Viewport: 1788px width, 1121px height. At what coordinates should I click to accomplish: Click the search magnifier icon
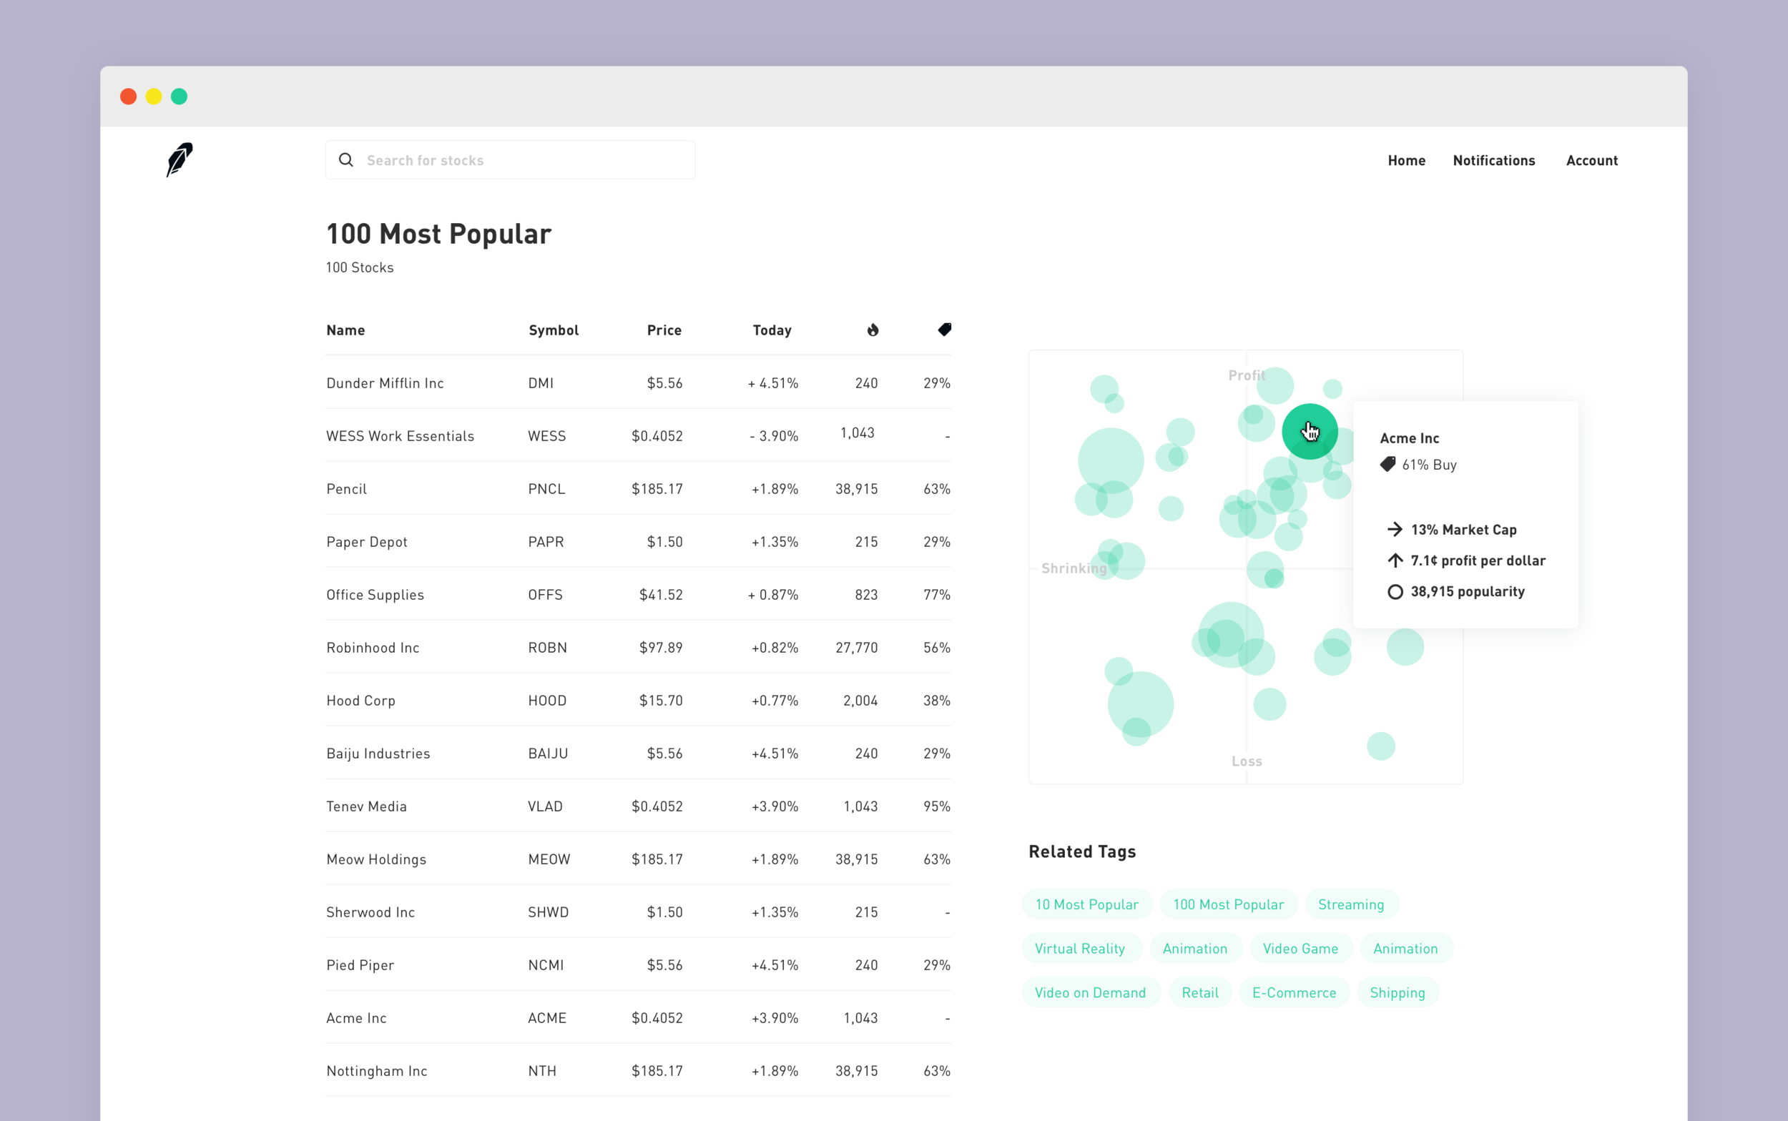coord(345,160)
